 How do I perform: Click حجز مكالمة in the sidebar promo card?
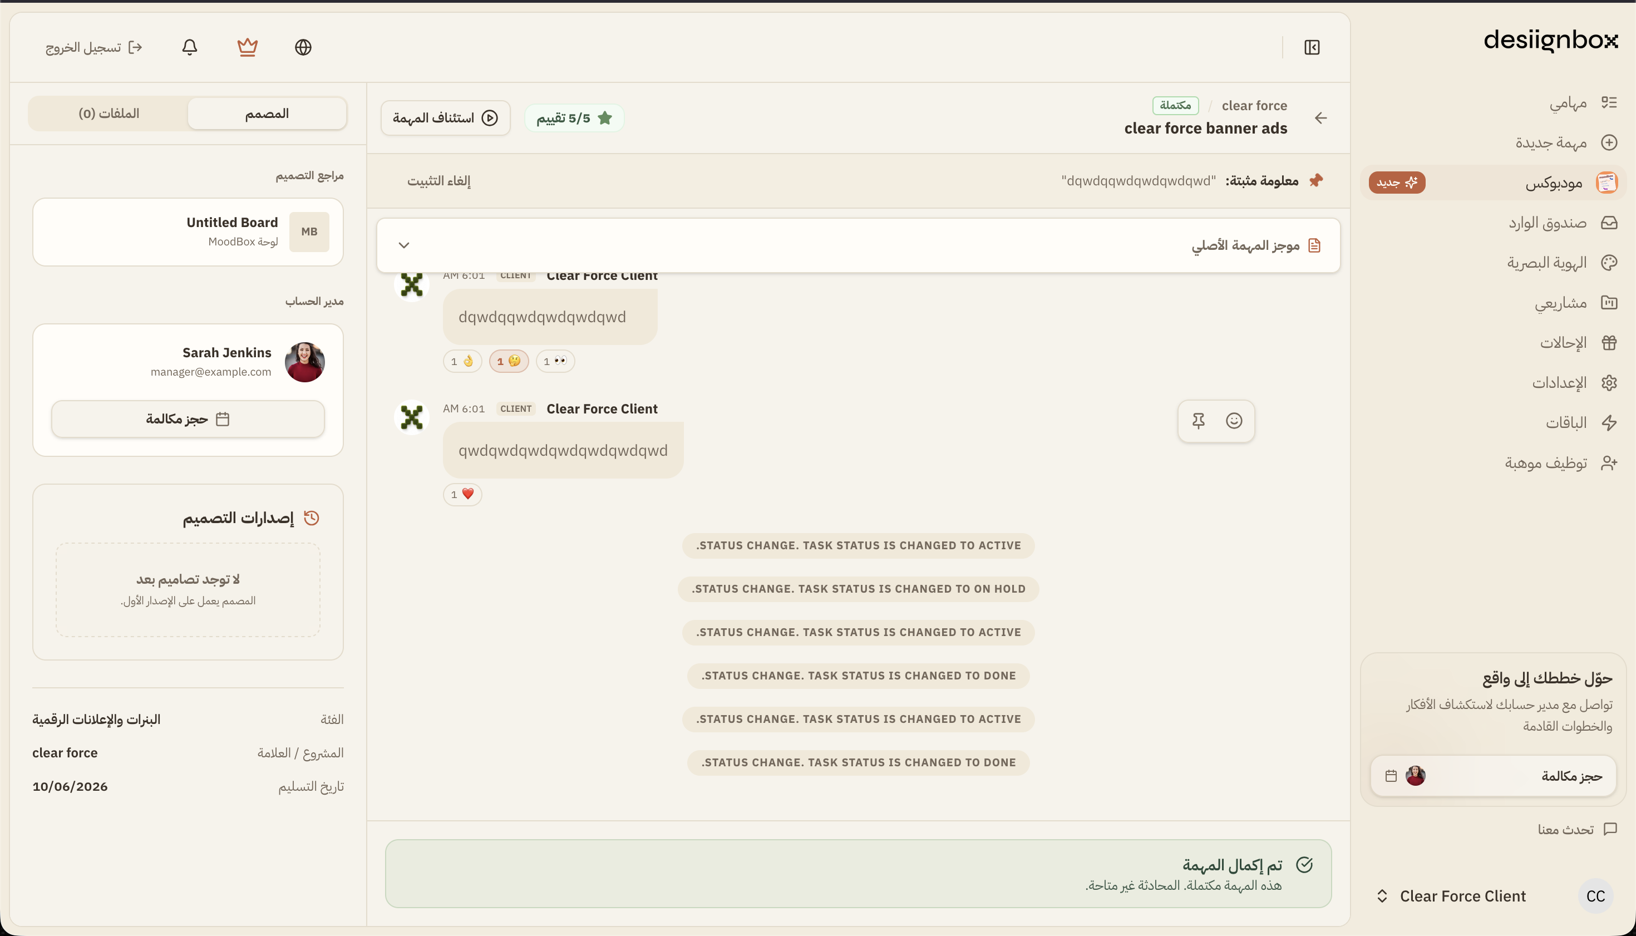[1494, 776]
